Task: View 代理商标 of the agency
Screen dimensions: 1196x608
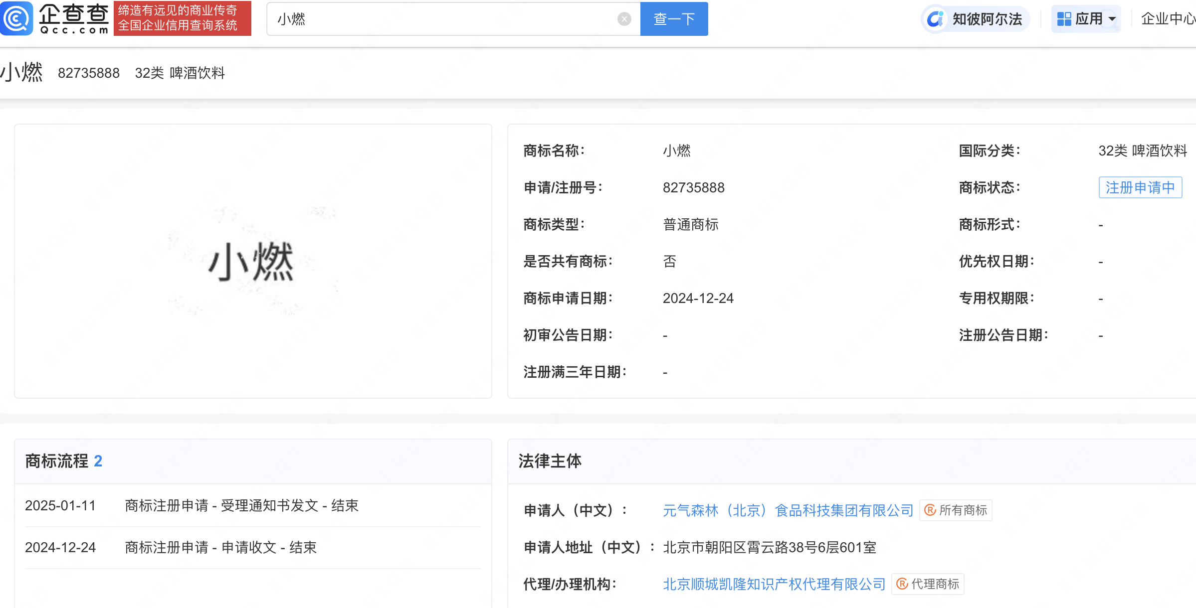Action: [928, 584]
